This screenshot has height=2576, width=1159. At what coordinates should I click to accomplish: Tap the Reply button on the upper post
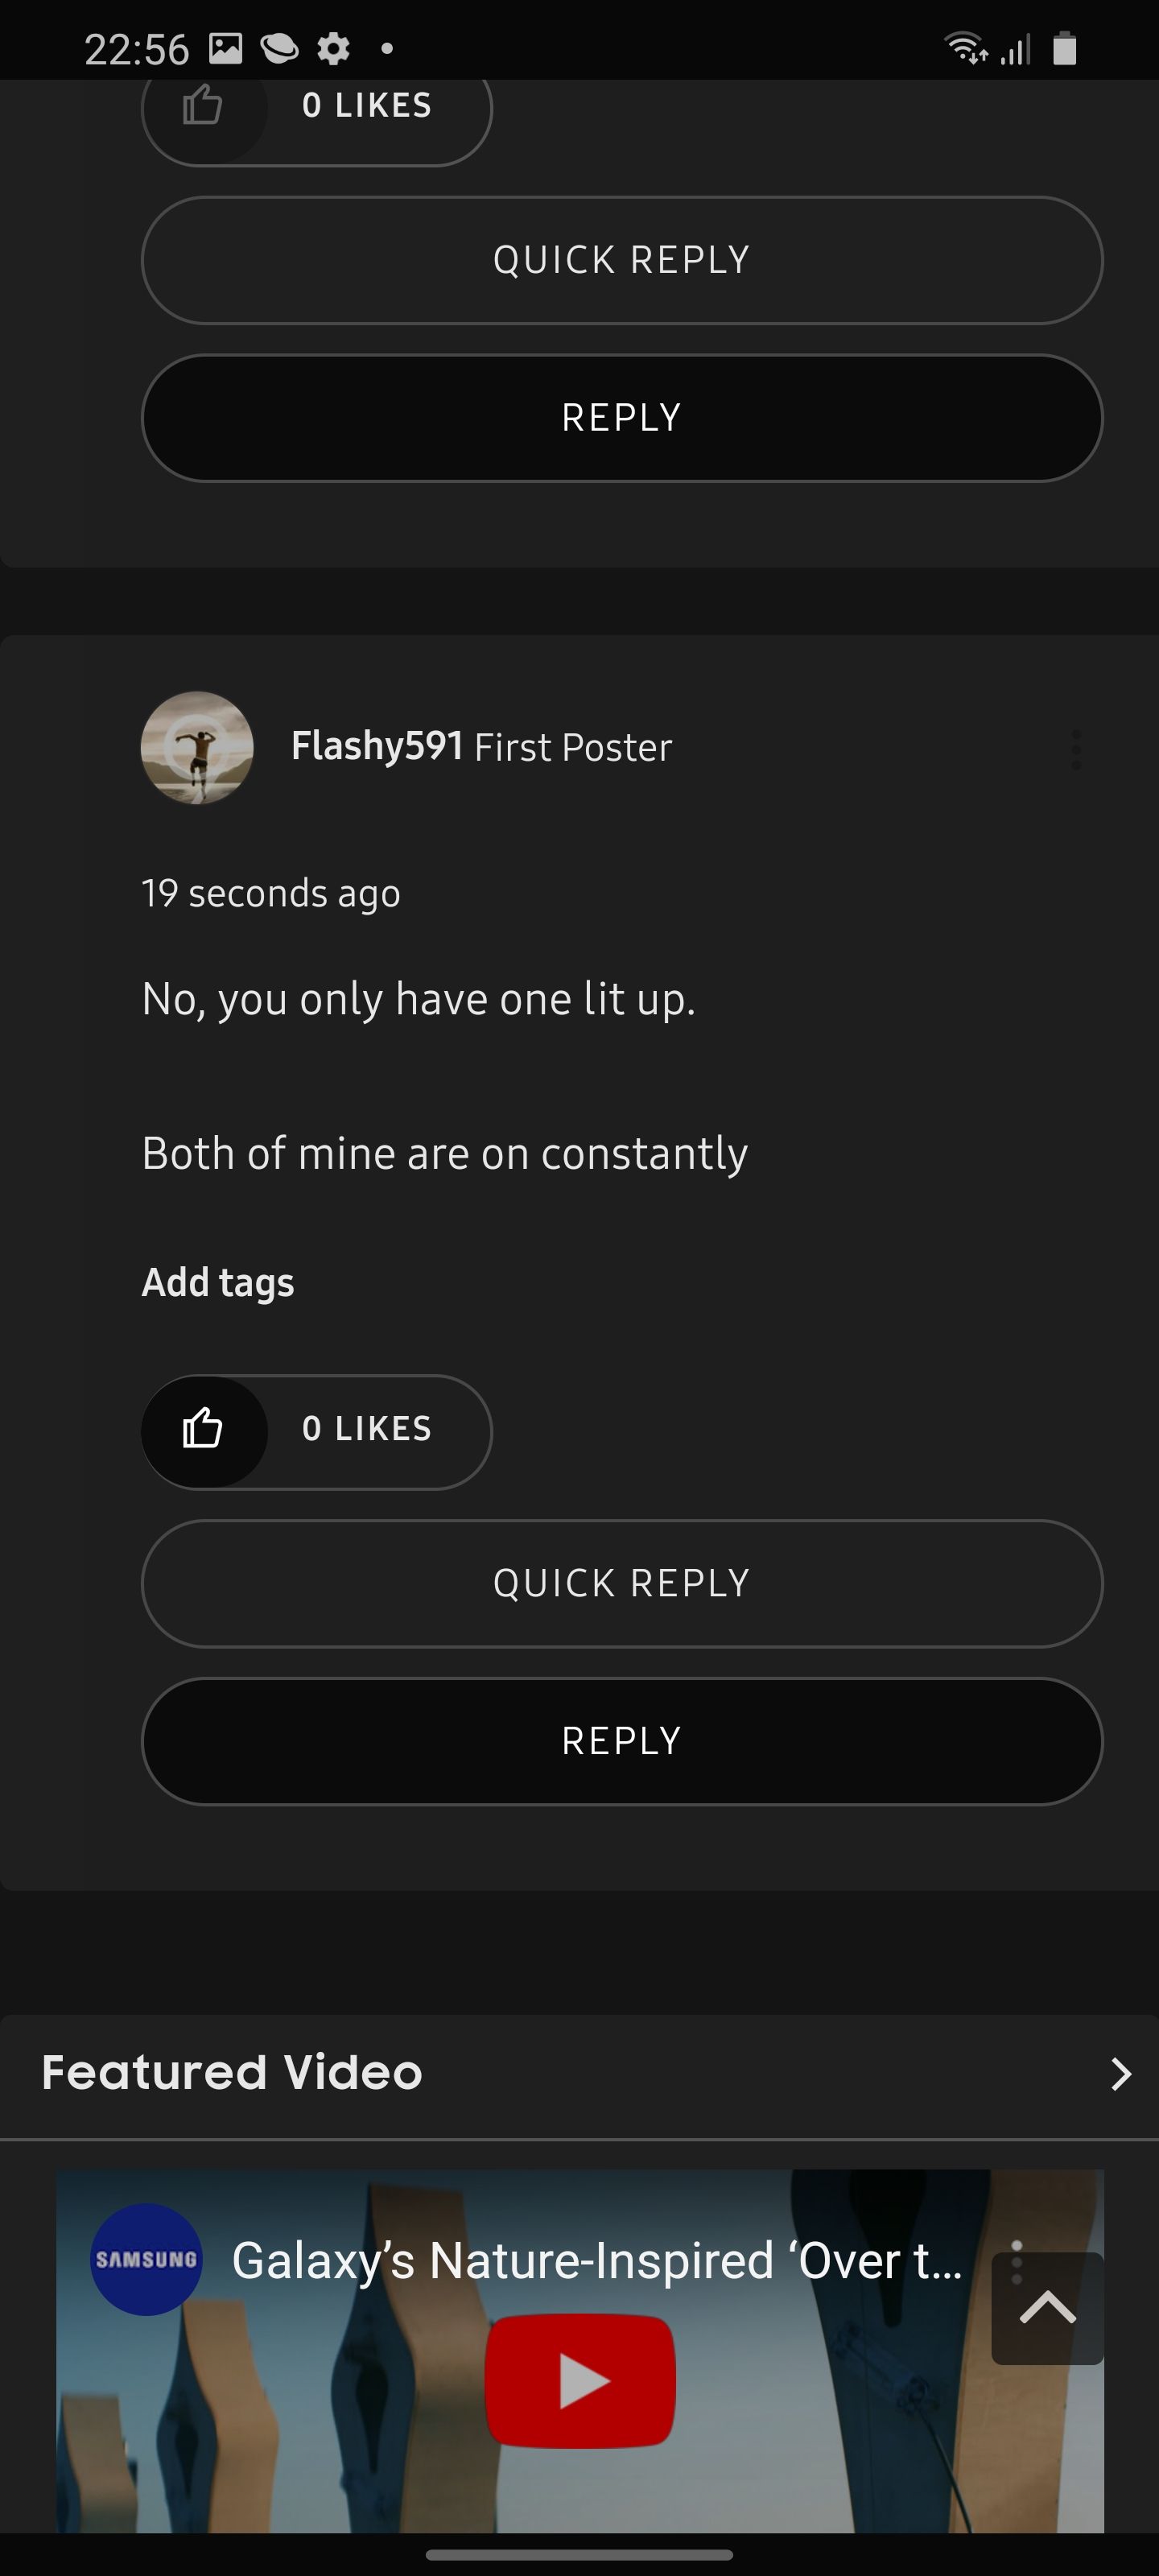point(622,418)
